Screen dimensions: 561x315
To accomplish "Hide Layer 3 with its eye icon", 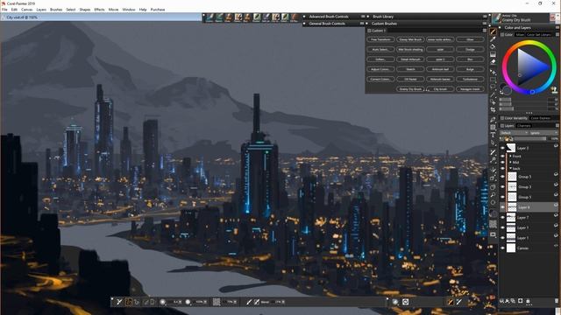I will pyautogui.click(x=502, y=148).
